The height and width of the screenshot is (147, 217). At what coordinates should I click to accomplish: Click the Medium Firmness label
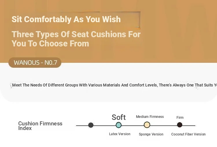(x=150, y=117)
